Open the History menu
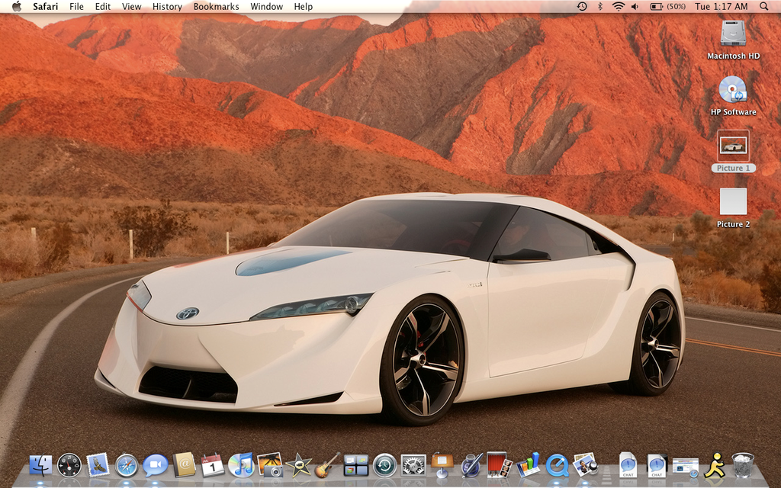The height and width of the screenshot is (488, 781). click(x=167, y=6)
